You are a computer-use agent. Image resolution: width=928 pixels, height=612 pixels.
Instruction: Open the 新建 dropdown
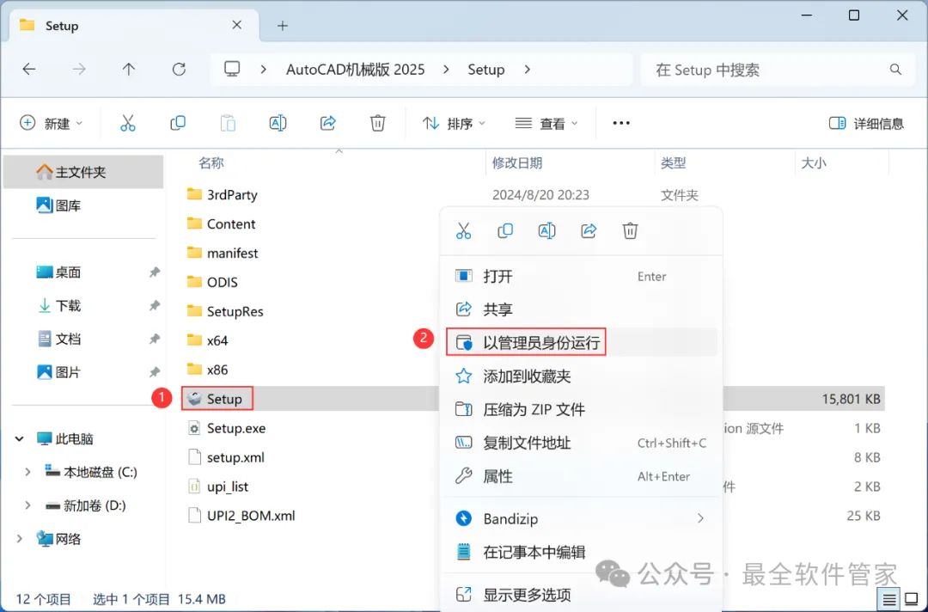click(x=51, y=123)
